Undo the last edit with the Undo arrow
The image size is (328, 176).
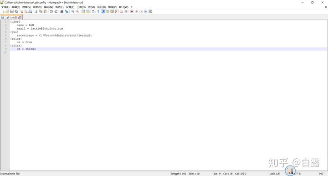[51, 11]
